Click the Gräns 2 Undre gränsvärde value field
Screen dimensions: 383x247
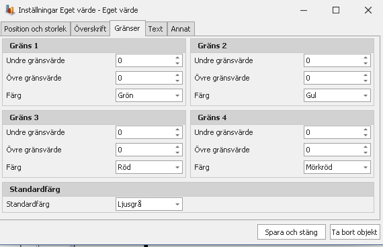337,60
